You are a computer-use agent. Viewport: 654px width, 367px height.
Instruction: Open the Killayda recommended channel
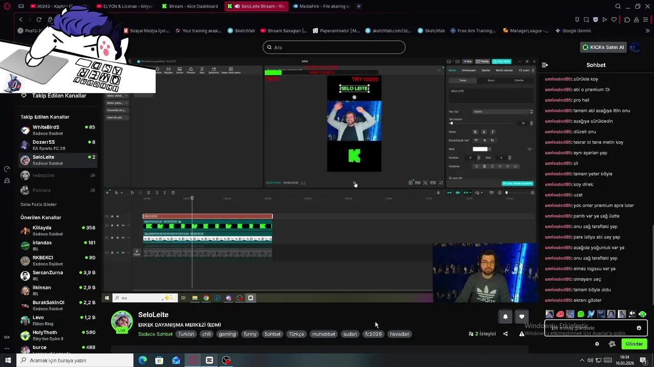click(58, 230)
